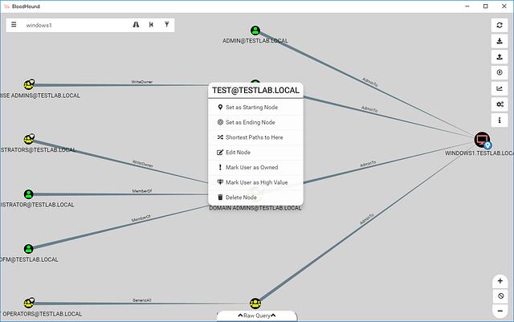The image size is (514, 322).
Task: Click the import graph upload icon
Action: (500, 57)
